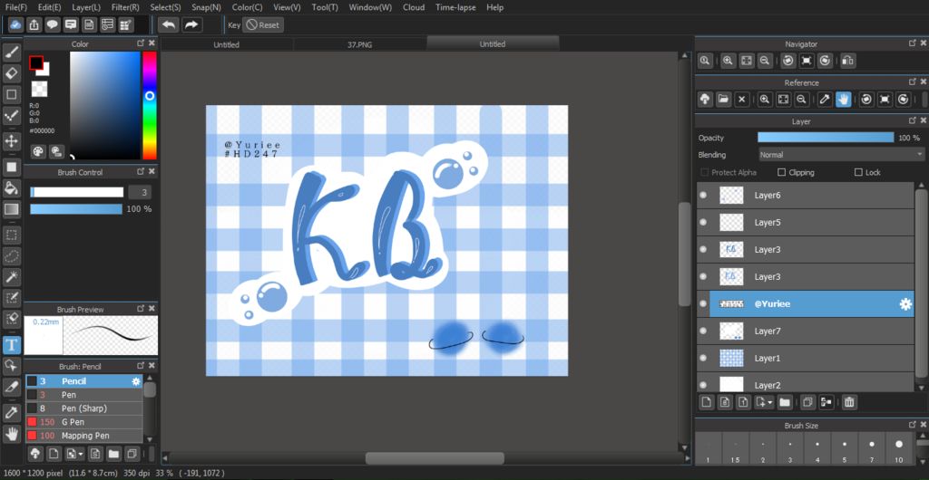Select the Brush tool

[12, 53]
